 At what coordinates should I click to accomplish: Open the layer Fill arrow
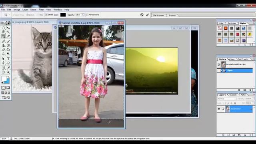point(253,103)
